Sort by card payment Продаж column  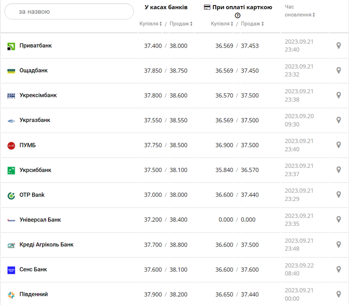coord(252,24)
